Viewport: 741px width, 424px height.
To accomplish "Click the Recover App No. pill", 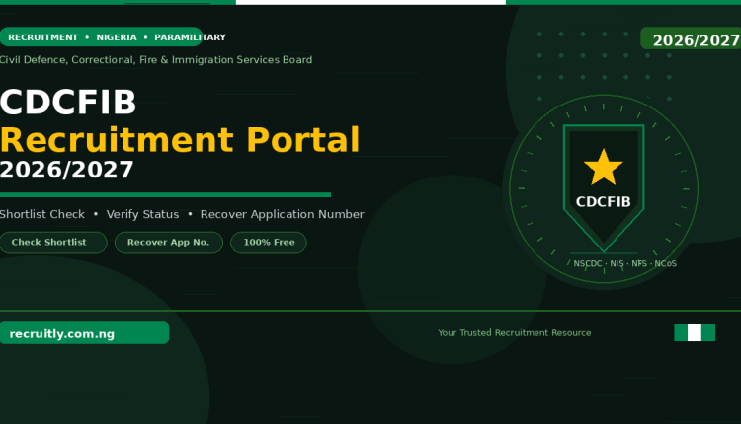I will (169, 243).
